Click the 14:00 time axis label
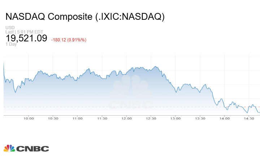This screenshot has height=162, width=260. point(224,118)
